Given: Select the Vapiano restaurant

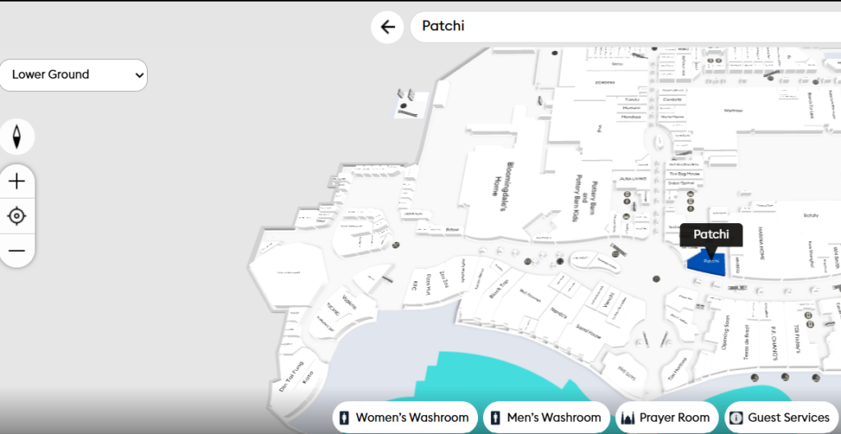Looking at the screenshot, I should (349, 302).
